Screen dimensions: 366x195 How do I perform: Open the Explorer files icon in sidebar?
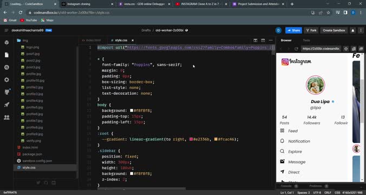point(6,55)
